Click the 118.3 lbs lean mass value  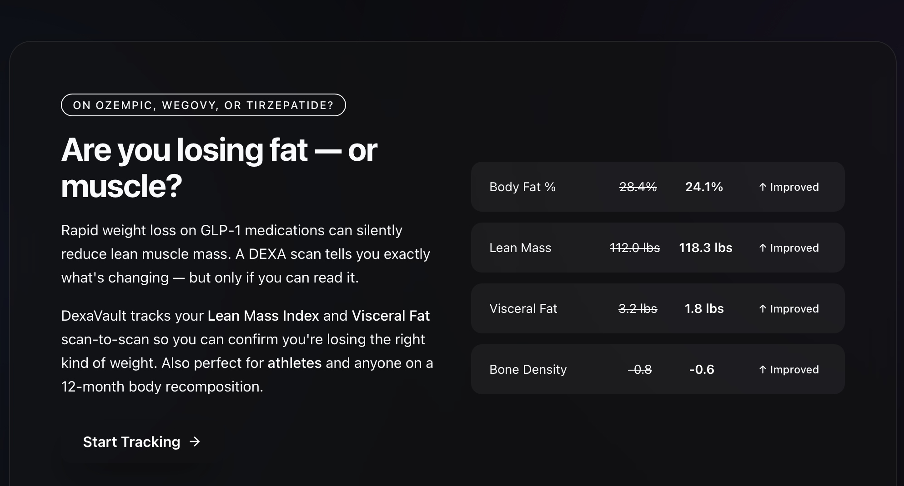(705, 248)
